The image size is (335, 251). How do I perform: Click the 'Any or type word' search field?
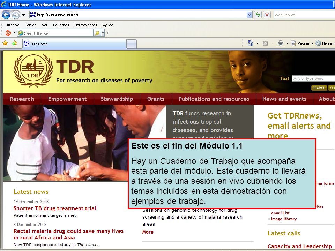click(313, 78)
